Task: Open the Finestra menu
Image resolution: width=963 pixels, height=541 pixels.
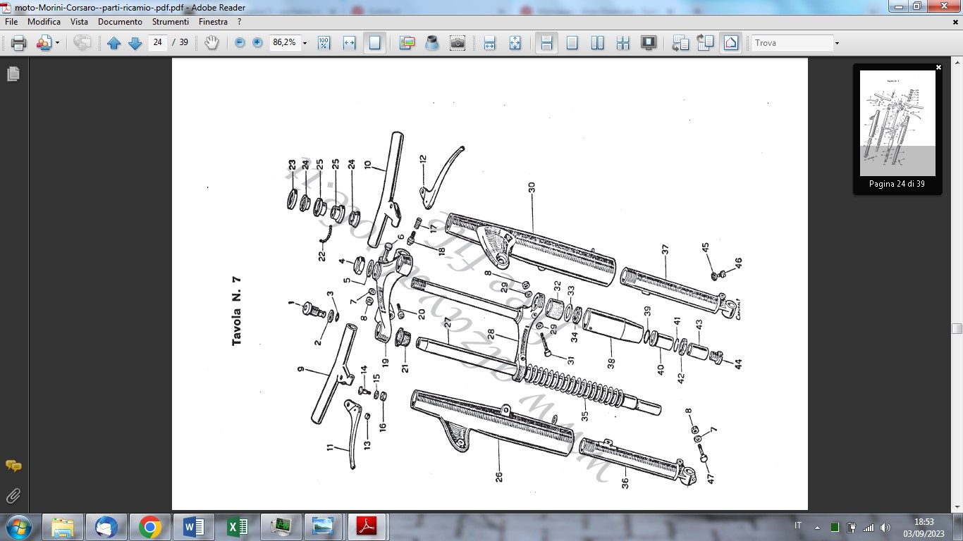Action: tap(213, 22)
